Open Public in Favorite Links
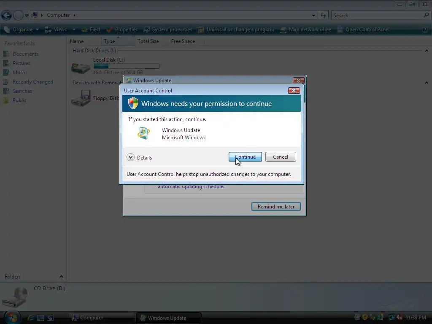 15,100
